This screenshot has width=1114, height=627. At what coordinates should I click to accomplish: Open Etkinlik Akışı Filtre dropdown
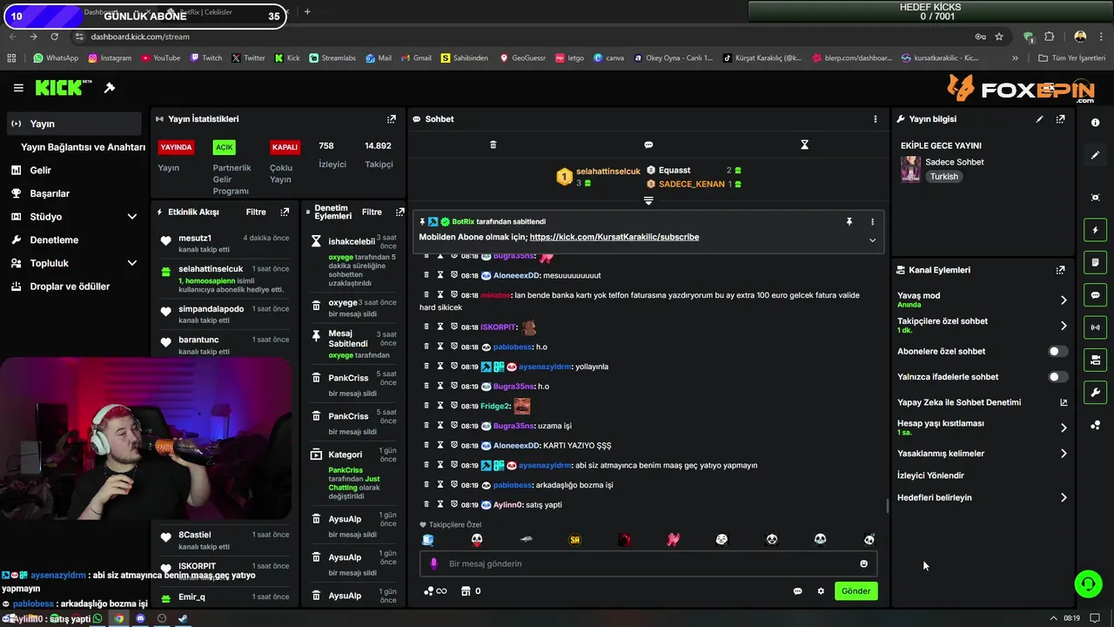tap(256, 212)
